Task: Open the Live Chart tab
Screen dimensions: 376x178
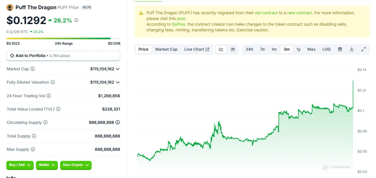Action: tap(197, 49)
